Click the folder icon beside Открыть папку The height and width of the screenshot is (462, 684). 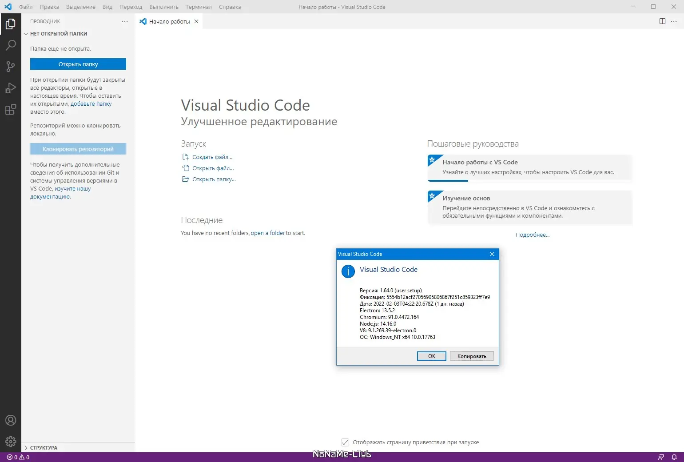186,179
